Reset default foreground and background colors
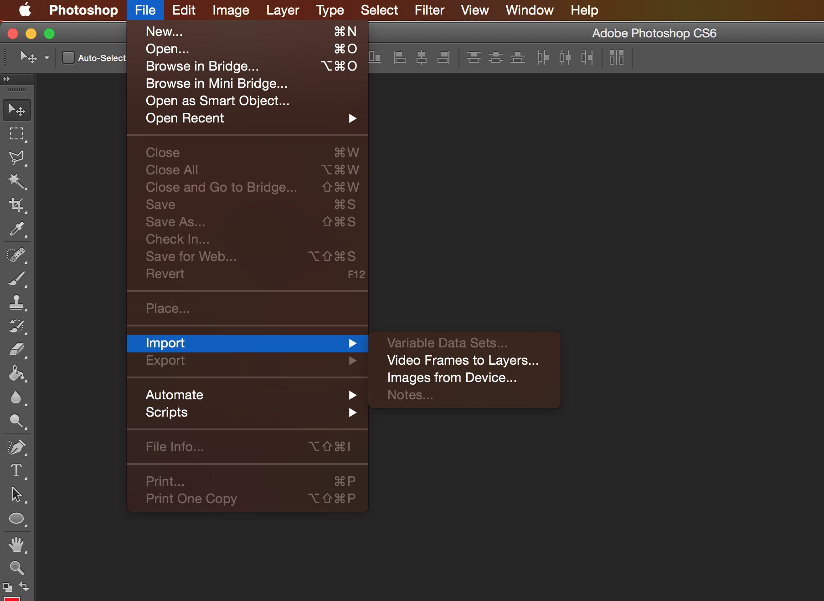The height and width of the screenshot is (601, 824). tap(7, 587)
